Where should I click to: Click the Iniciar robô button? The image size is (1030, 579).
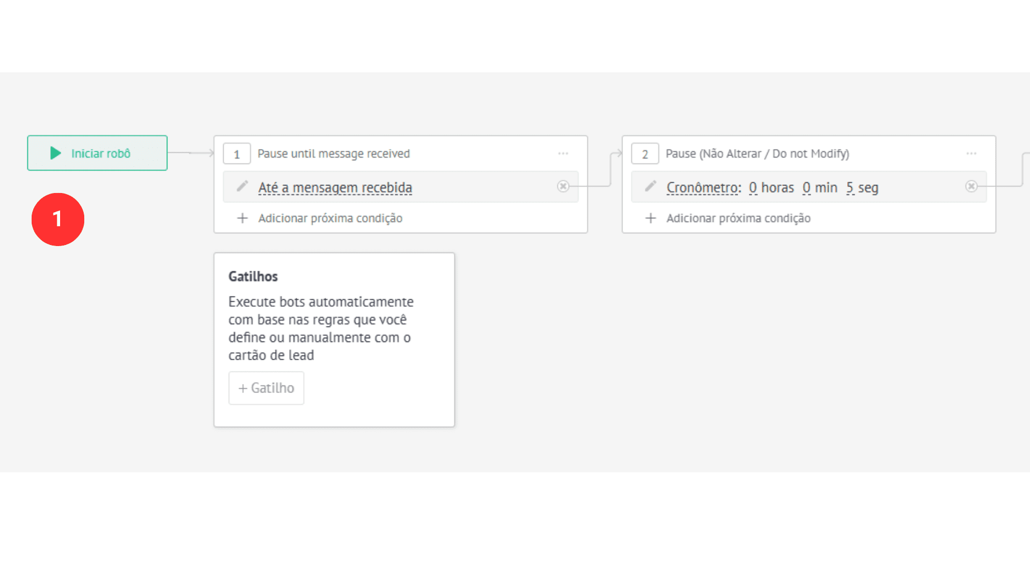97,153
